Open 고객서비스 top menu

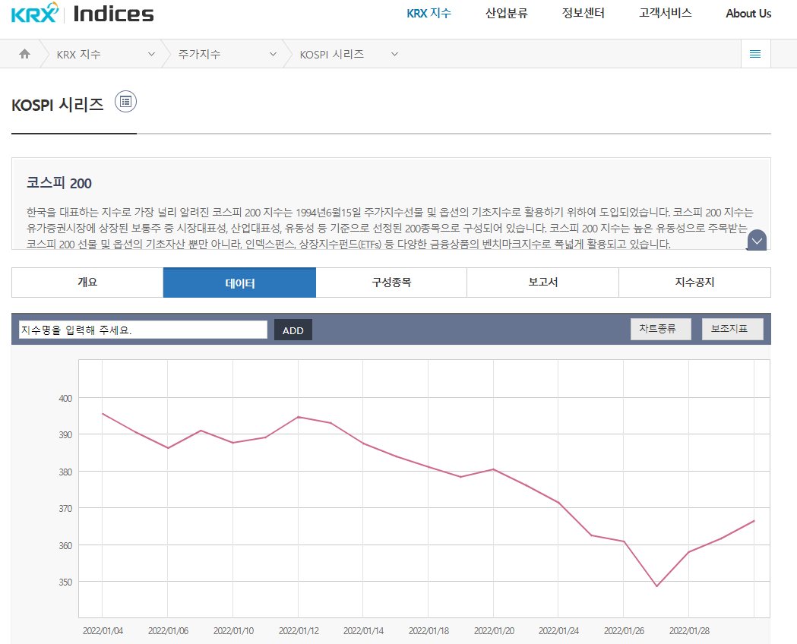click(x=665, y=14)
